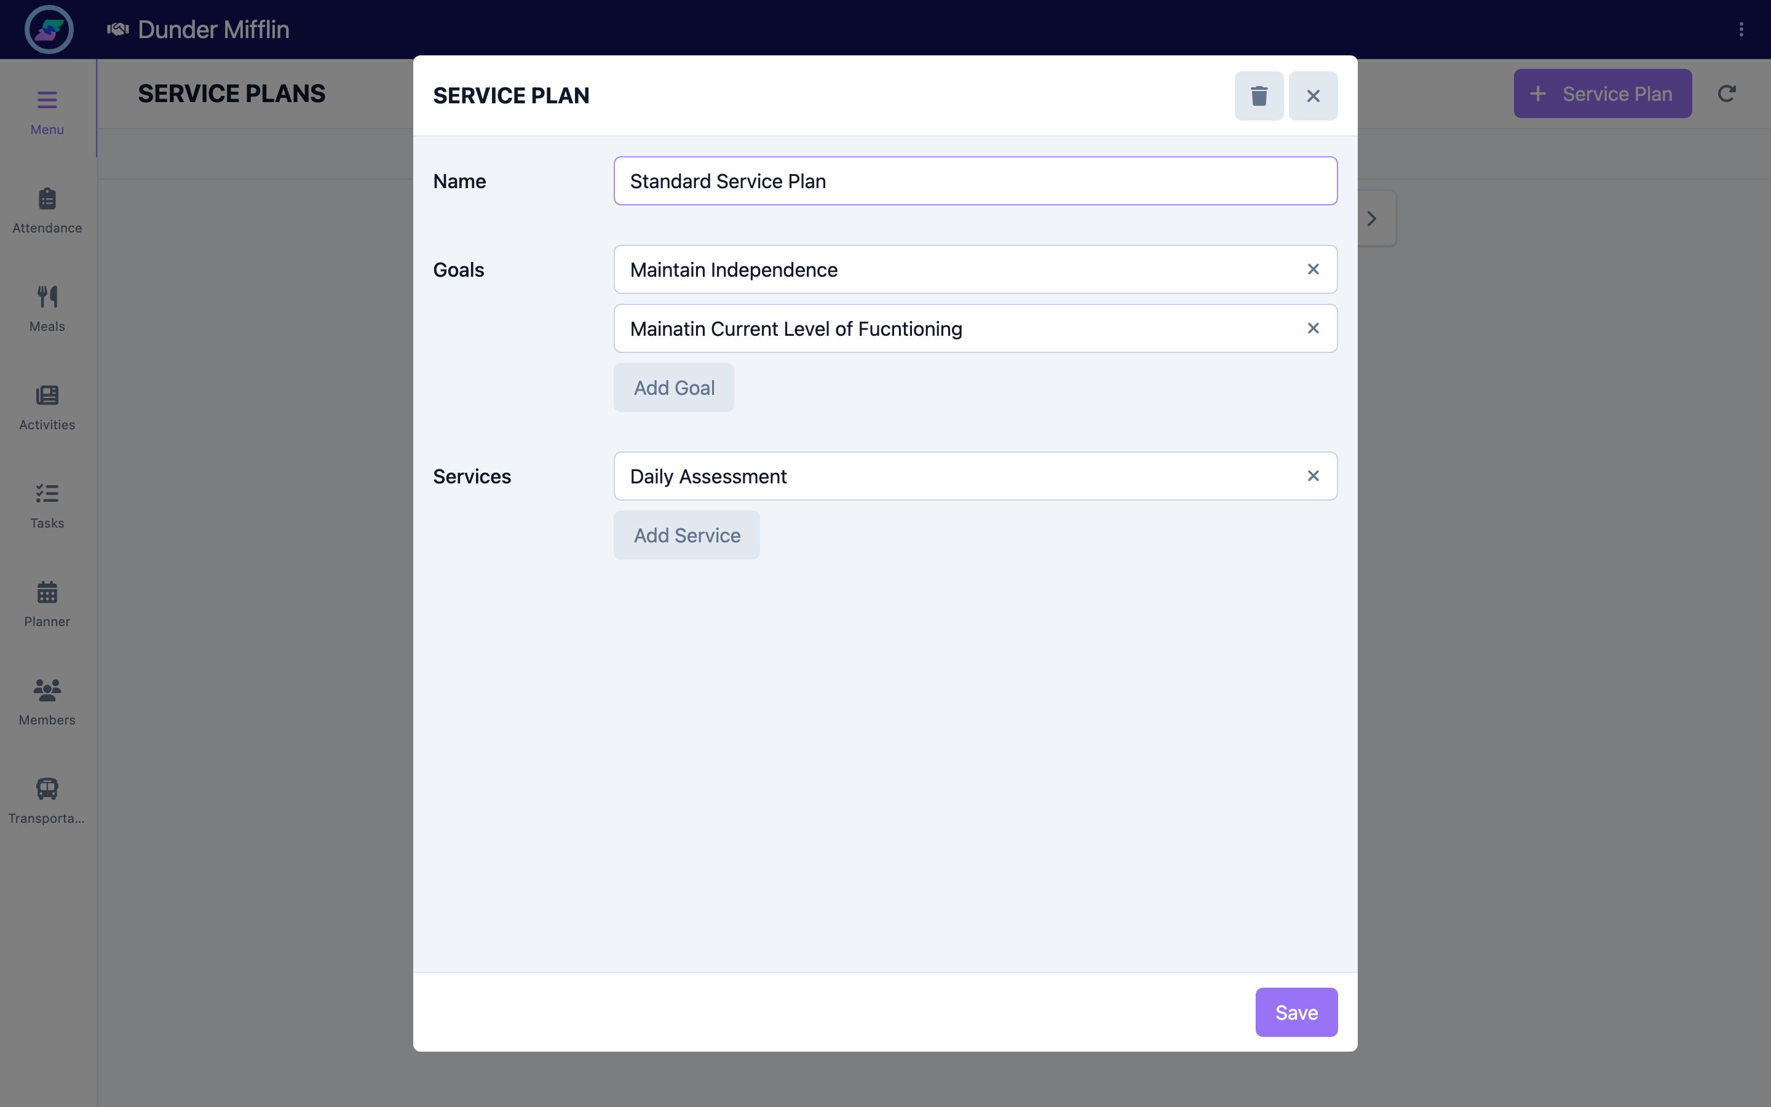1771x1107 pixels.
Task: Remove the Mainatin Current Level goal
Action: click(x=1313, y=329)
